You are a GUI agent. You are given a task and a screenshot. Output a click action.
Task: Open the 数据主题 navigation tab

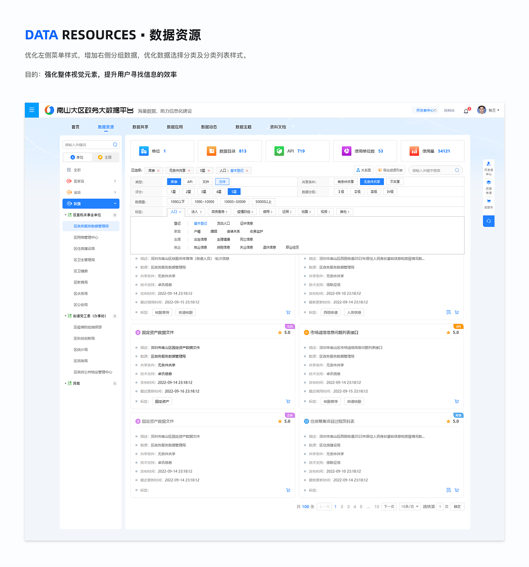click(243, 127)
